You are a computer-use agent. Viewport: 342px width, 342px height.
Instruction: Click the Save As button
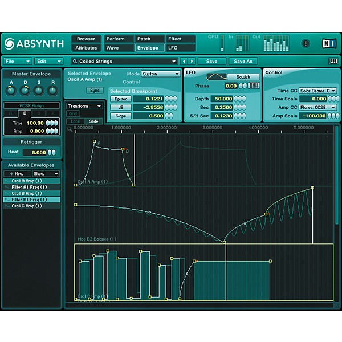(x=243, y=62)
